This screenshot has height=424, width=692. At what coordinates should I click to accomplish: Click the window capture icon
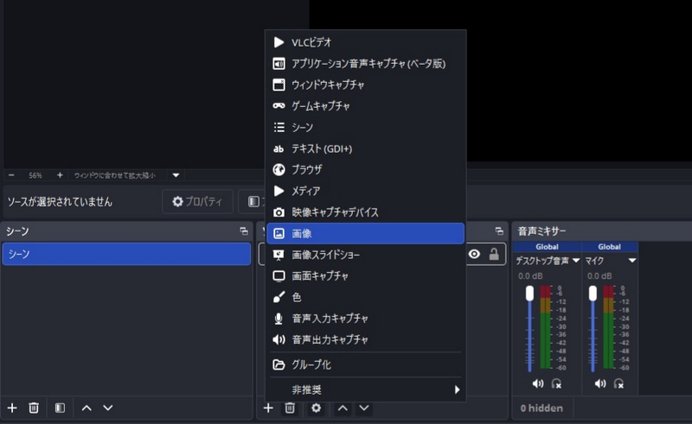coord(279,85)
